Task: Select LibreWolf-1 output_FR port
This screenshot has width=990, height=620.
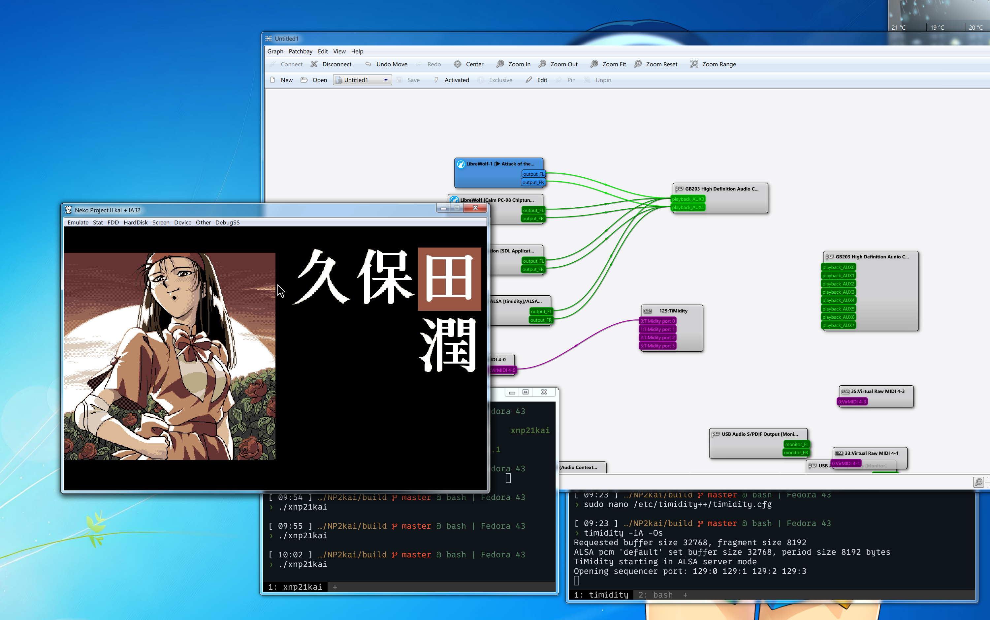Action: pyautogui.click(x=533, y=183)
